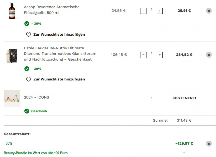Open Aesop Reverence Flüssigseife product title
The height and width of the screenshot is (157, 216).
(52, 10)
